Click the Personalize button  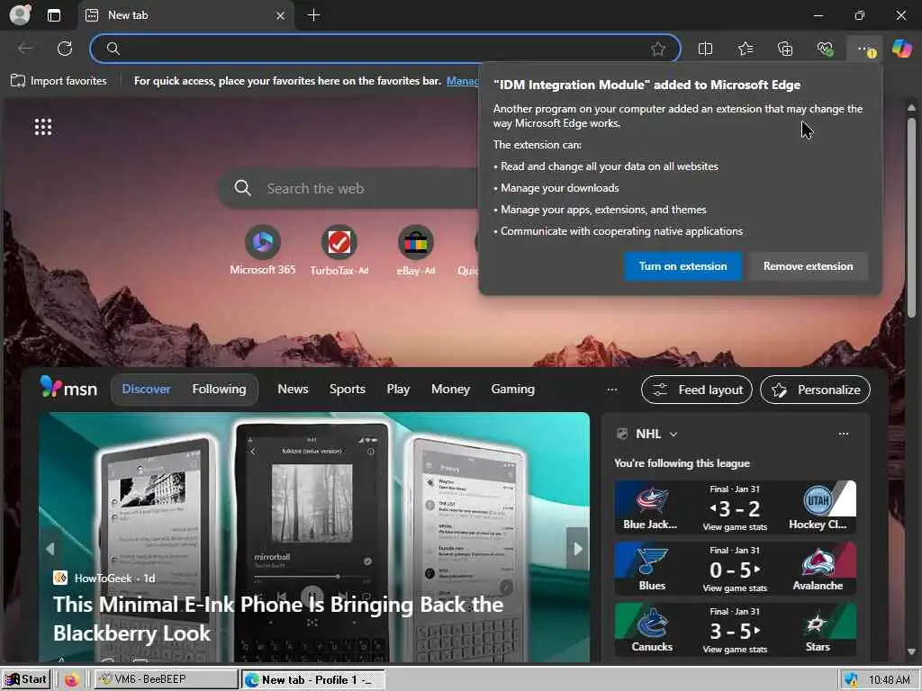[815, 390]
